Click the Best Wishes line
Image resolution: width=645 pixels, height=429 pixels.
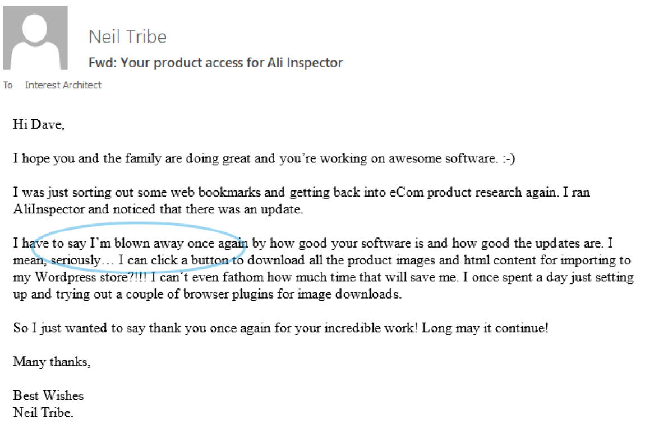(x=48, y=396)
